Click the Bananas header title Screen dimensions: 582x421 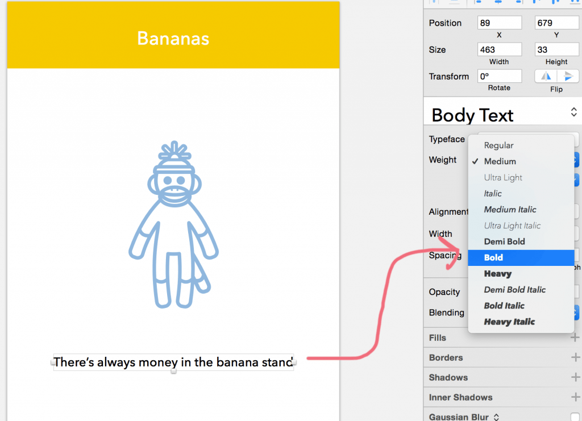[173, 39]
